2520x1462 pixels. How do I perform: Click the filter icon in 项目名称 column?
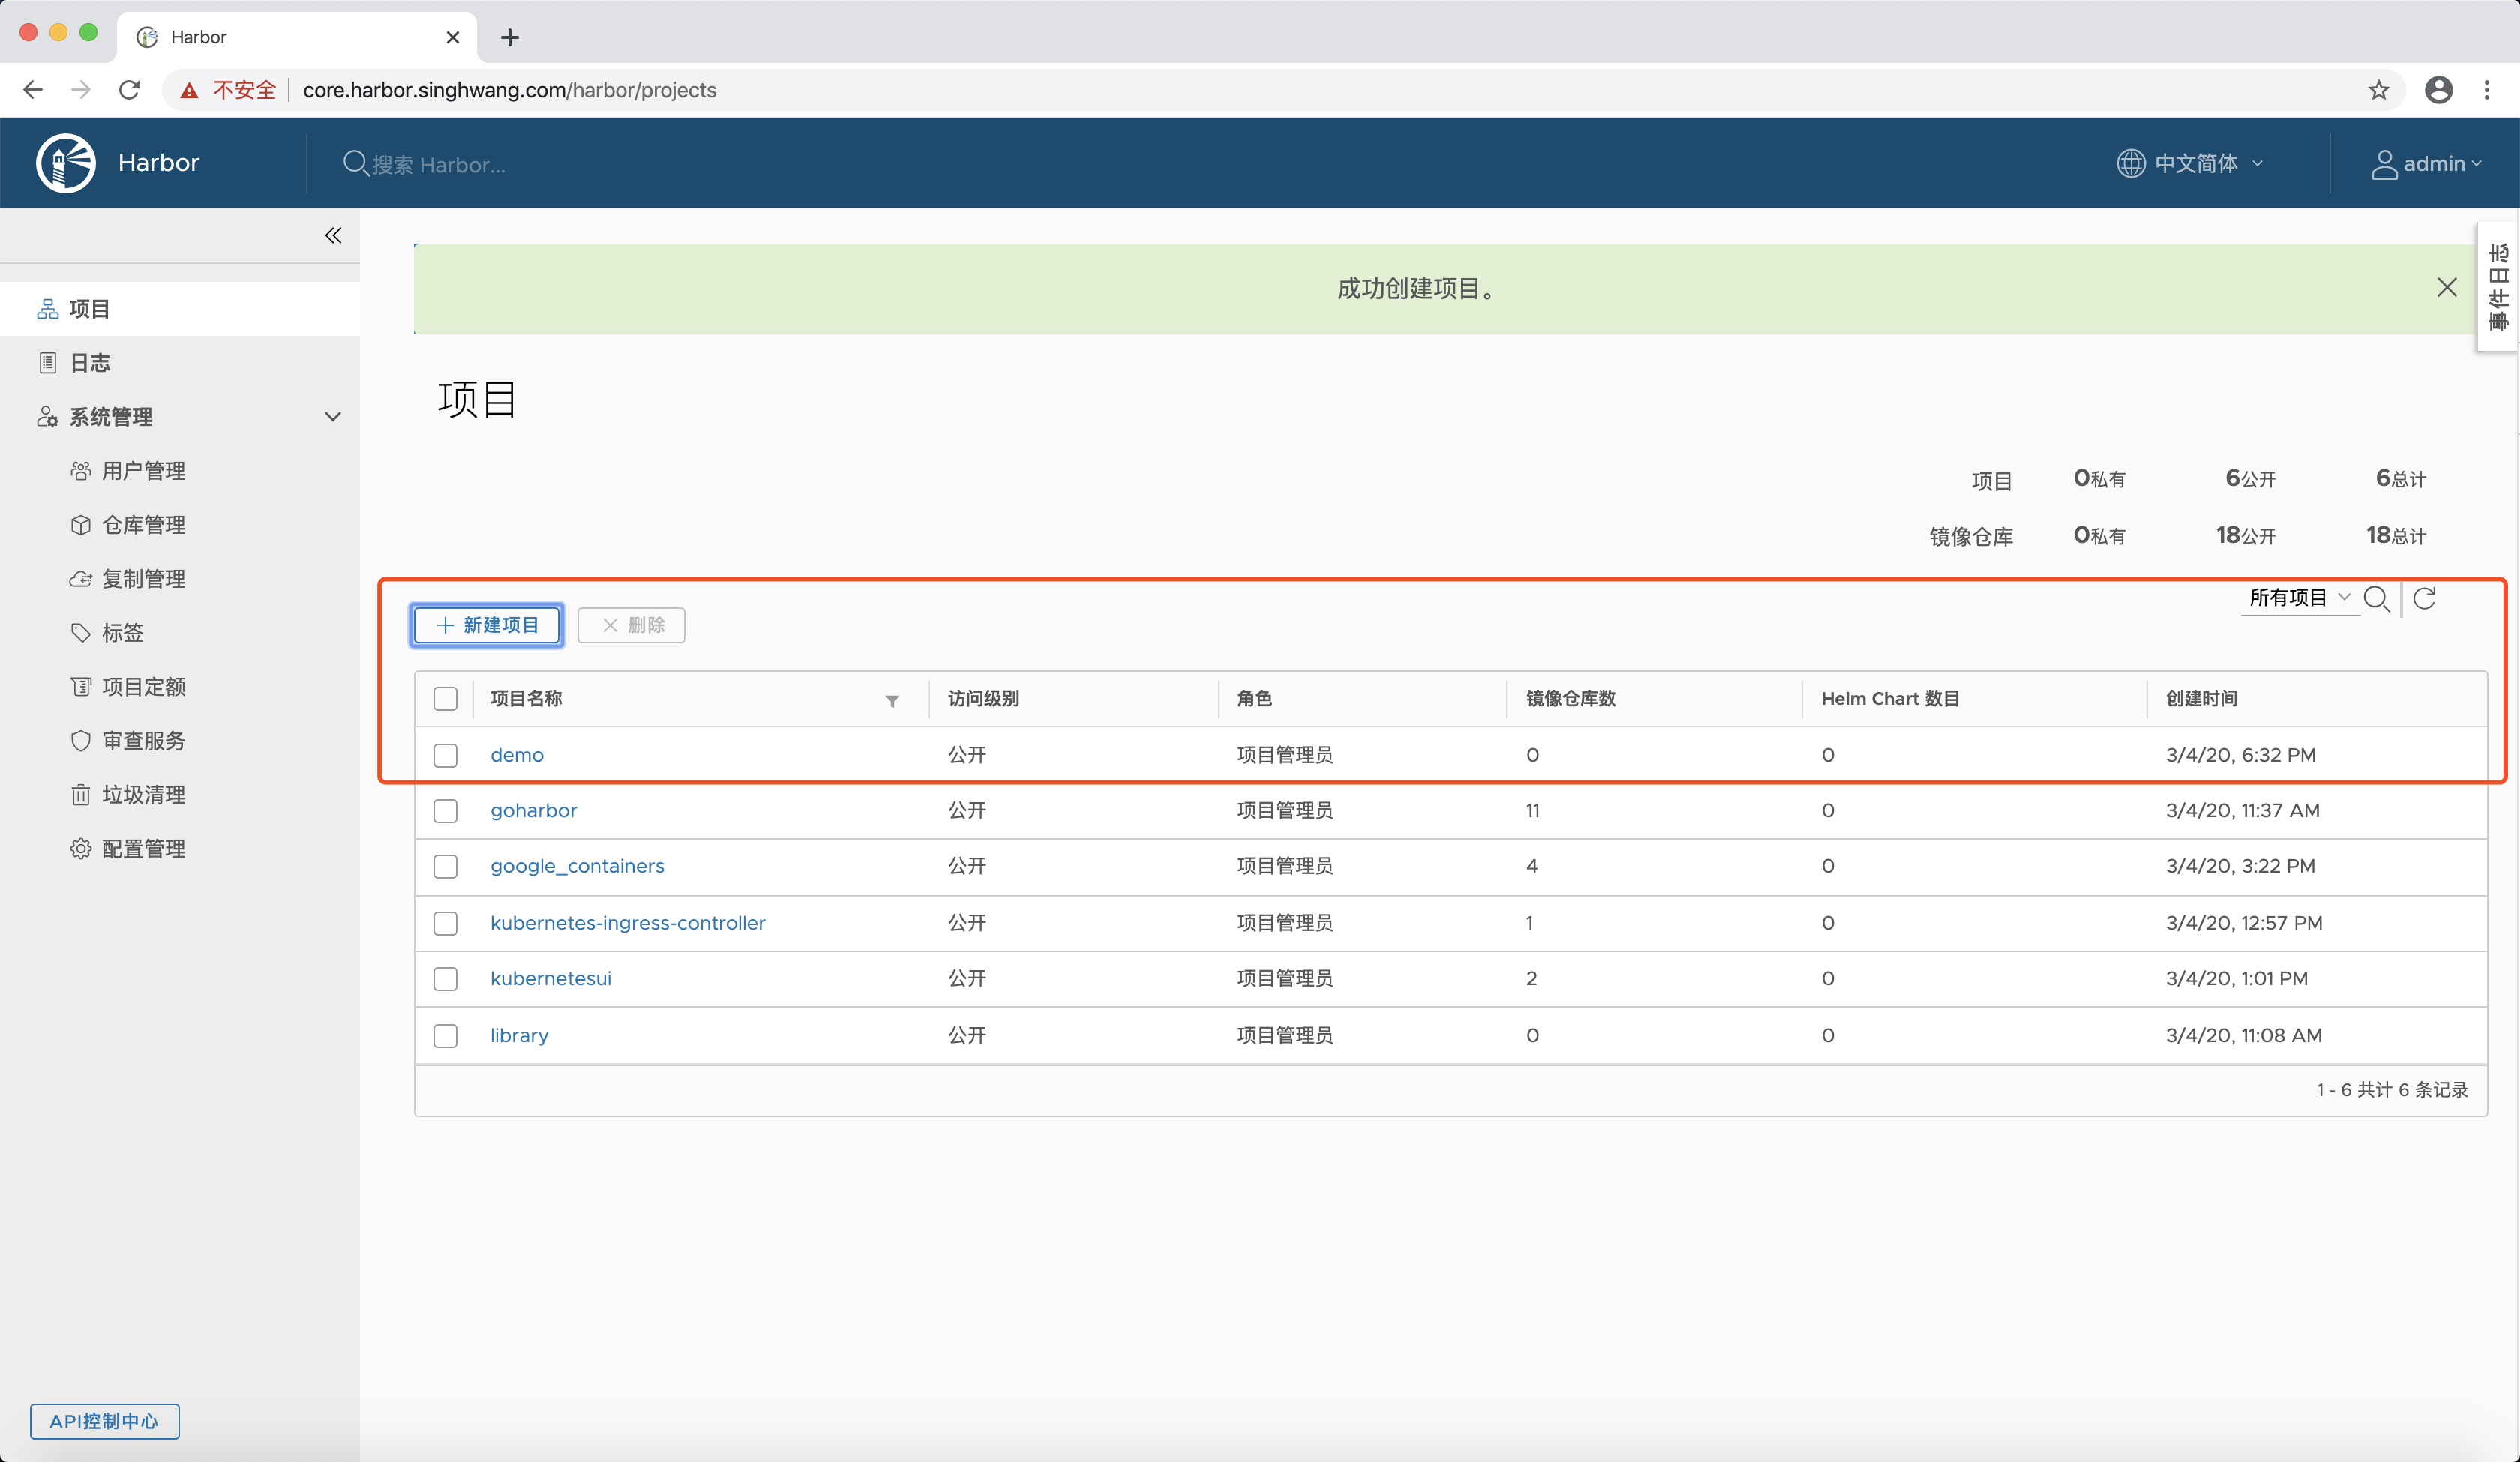pos(892,700)
